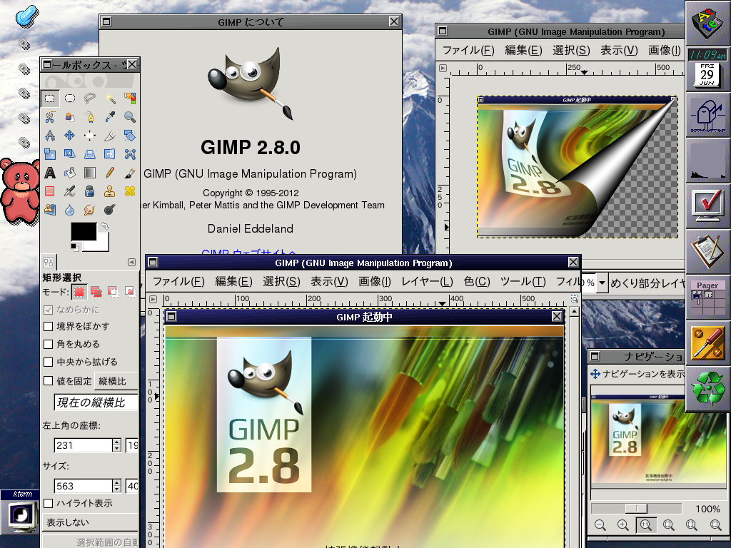
Task: Toggle the ハイライト表示 checkbox
Action: (x=48, y=503)
